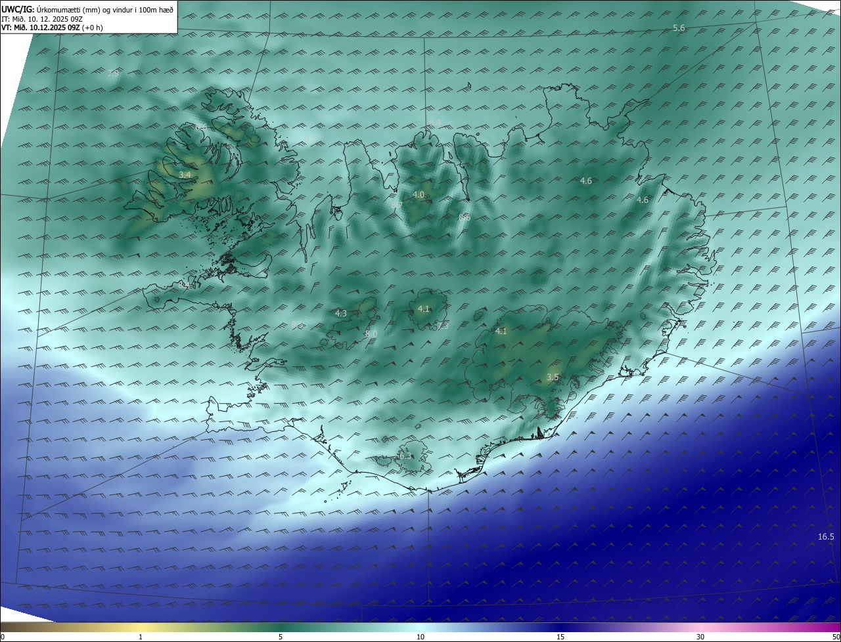The width and height of the screenshot is (841, 642).
Task: Click the 4.6 label nearest the northeast coastline
Action: tap(643, 200)
